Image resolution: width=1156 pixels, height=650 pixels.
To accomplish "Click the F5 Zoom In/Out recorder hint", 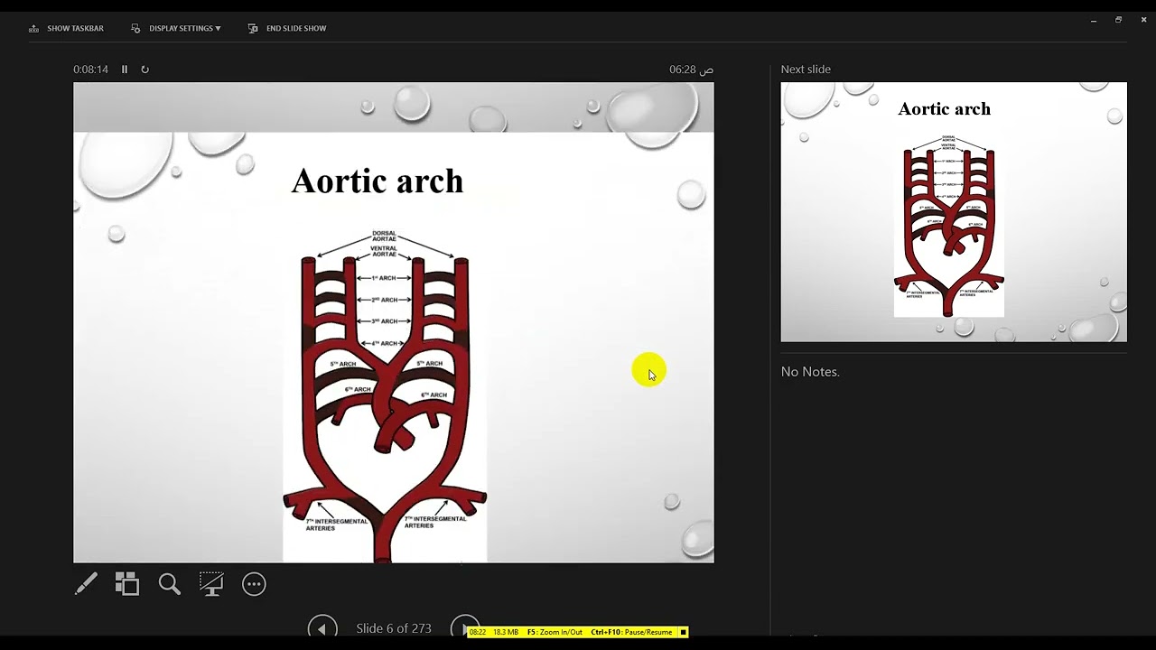I will (x=555, y=632).
